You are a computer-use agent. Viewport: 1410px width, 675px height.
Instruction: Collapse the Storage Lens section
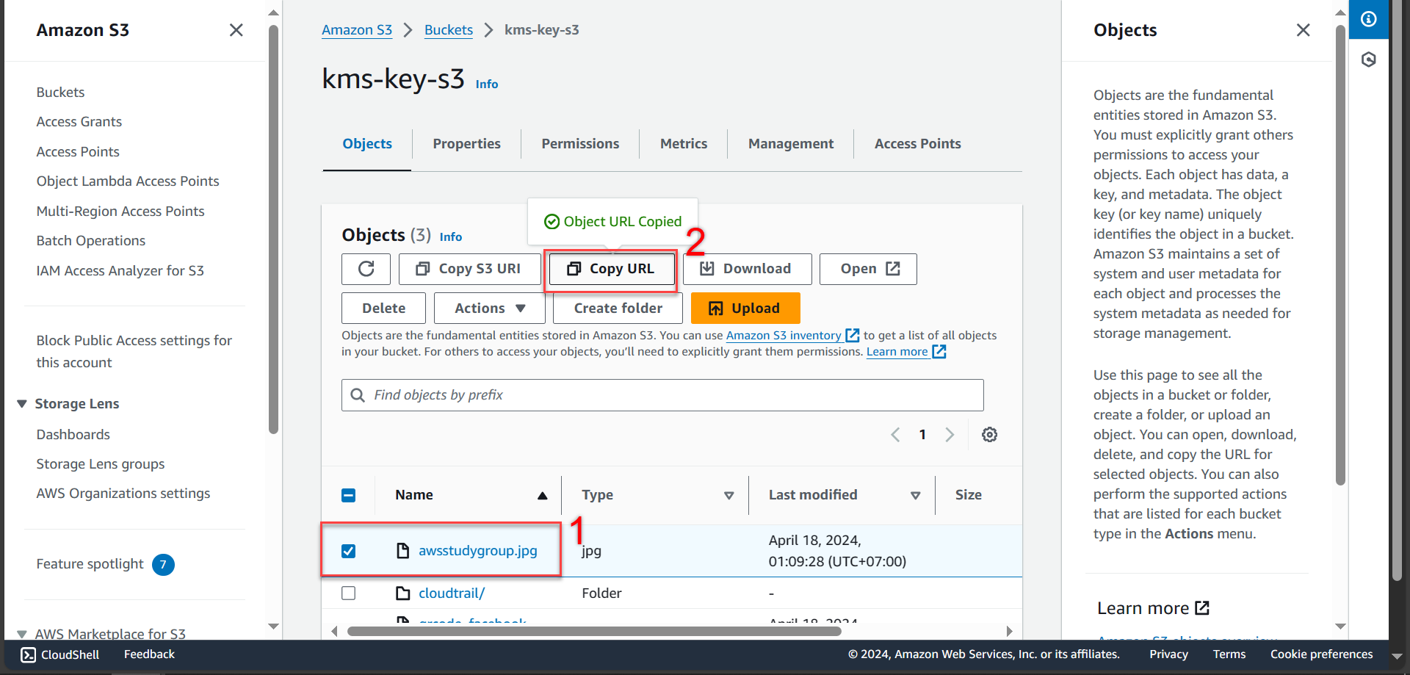tap(22, 404)
